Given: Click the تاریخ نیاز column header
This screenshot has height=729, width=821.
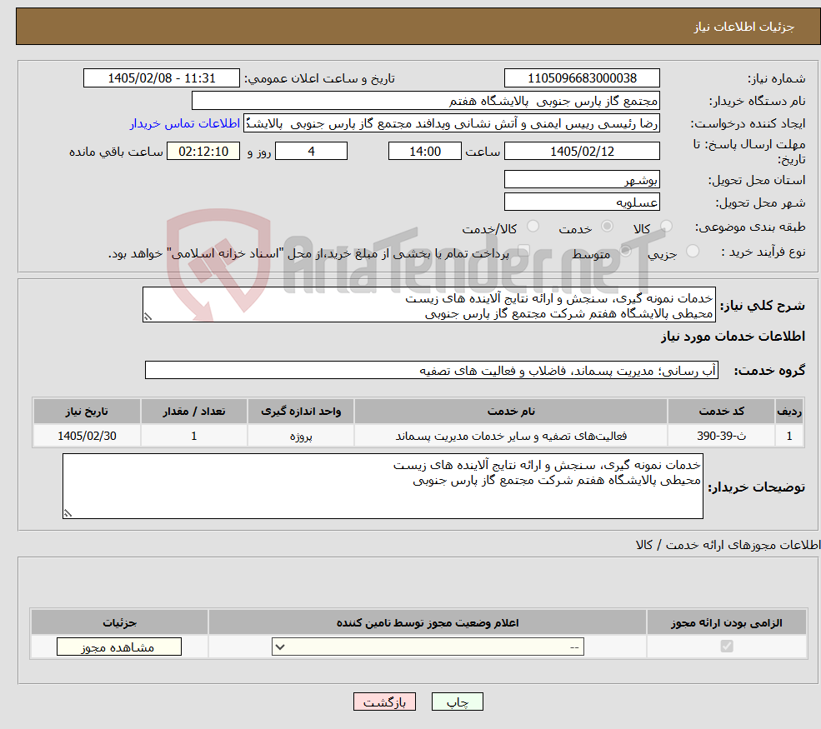Looking at the screenshot, I should point(87,412).
